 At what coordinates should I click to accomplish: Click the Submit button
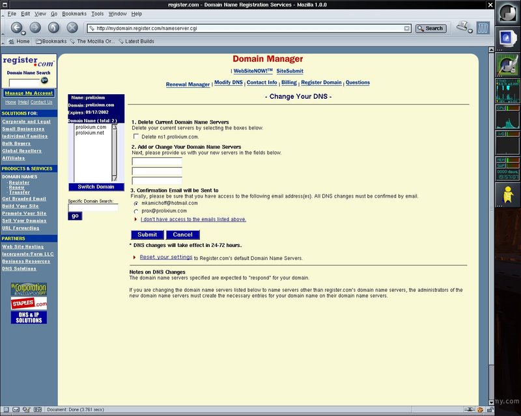click(x=147, y=235)
